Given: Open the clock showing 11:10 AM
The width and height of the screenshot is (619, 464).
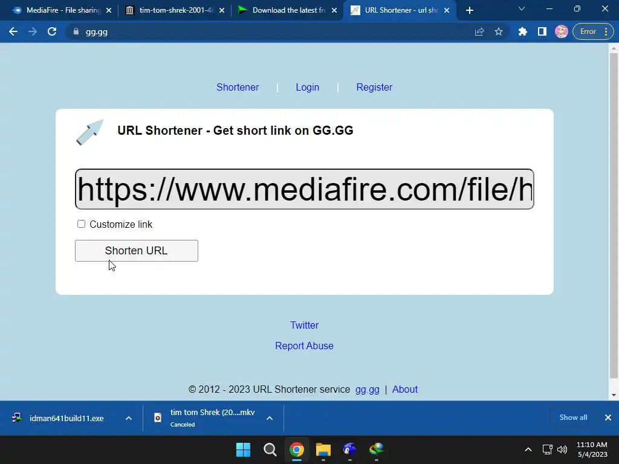Looking at the screenshot, I should (592, 449).
